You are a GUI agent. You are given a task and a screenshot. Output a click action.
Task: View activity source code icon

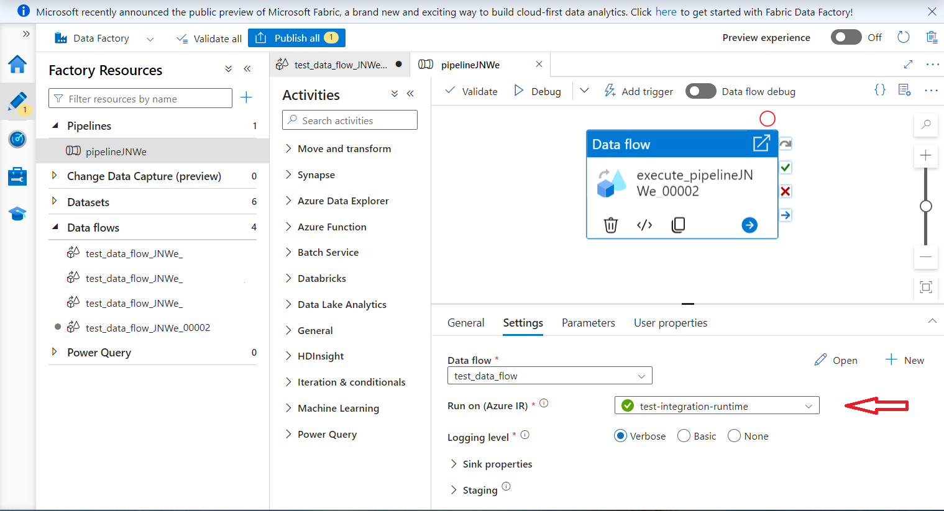pos(644,225)
